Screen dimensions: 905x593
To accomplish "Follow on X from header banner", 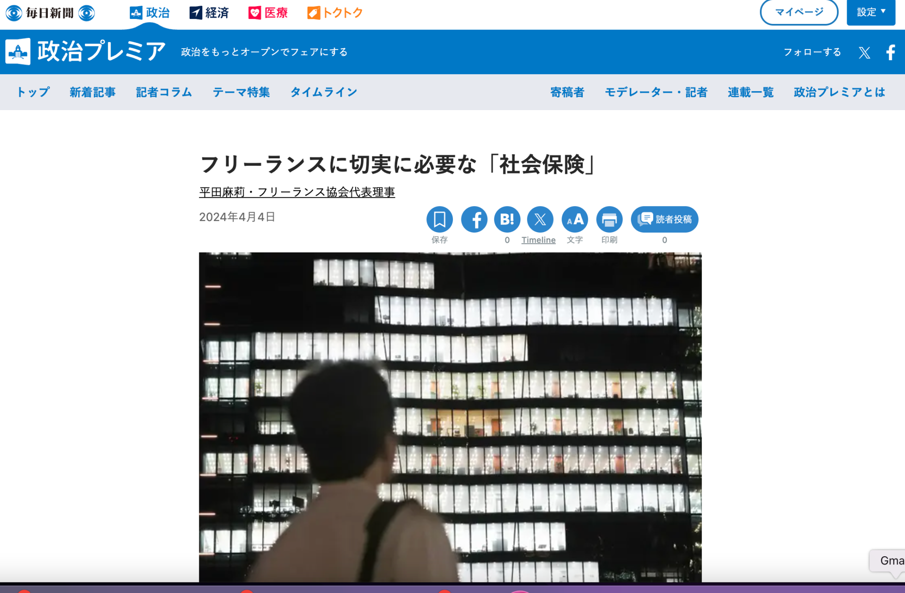I will pos(864,53).
